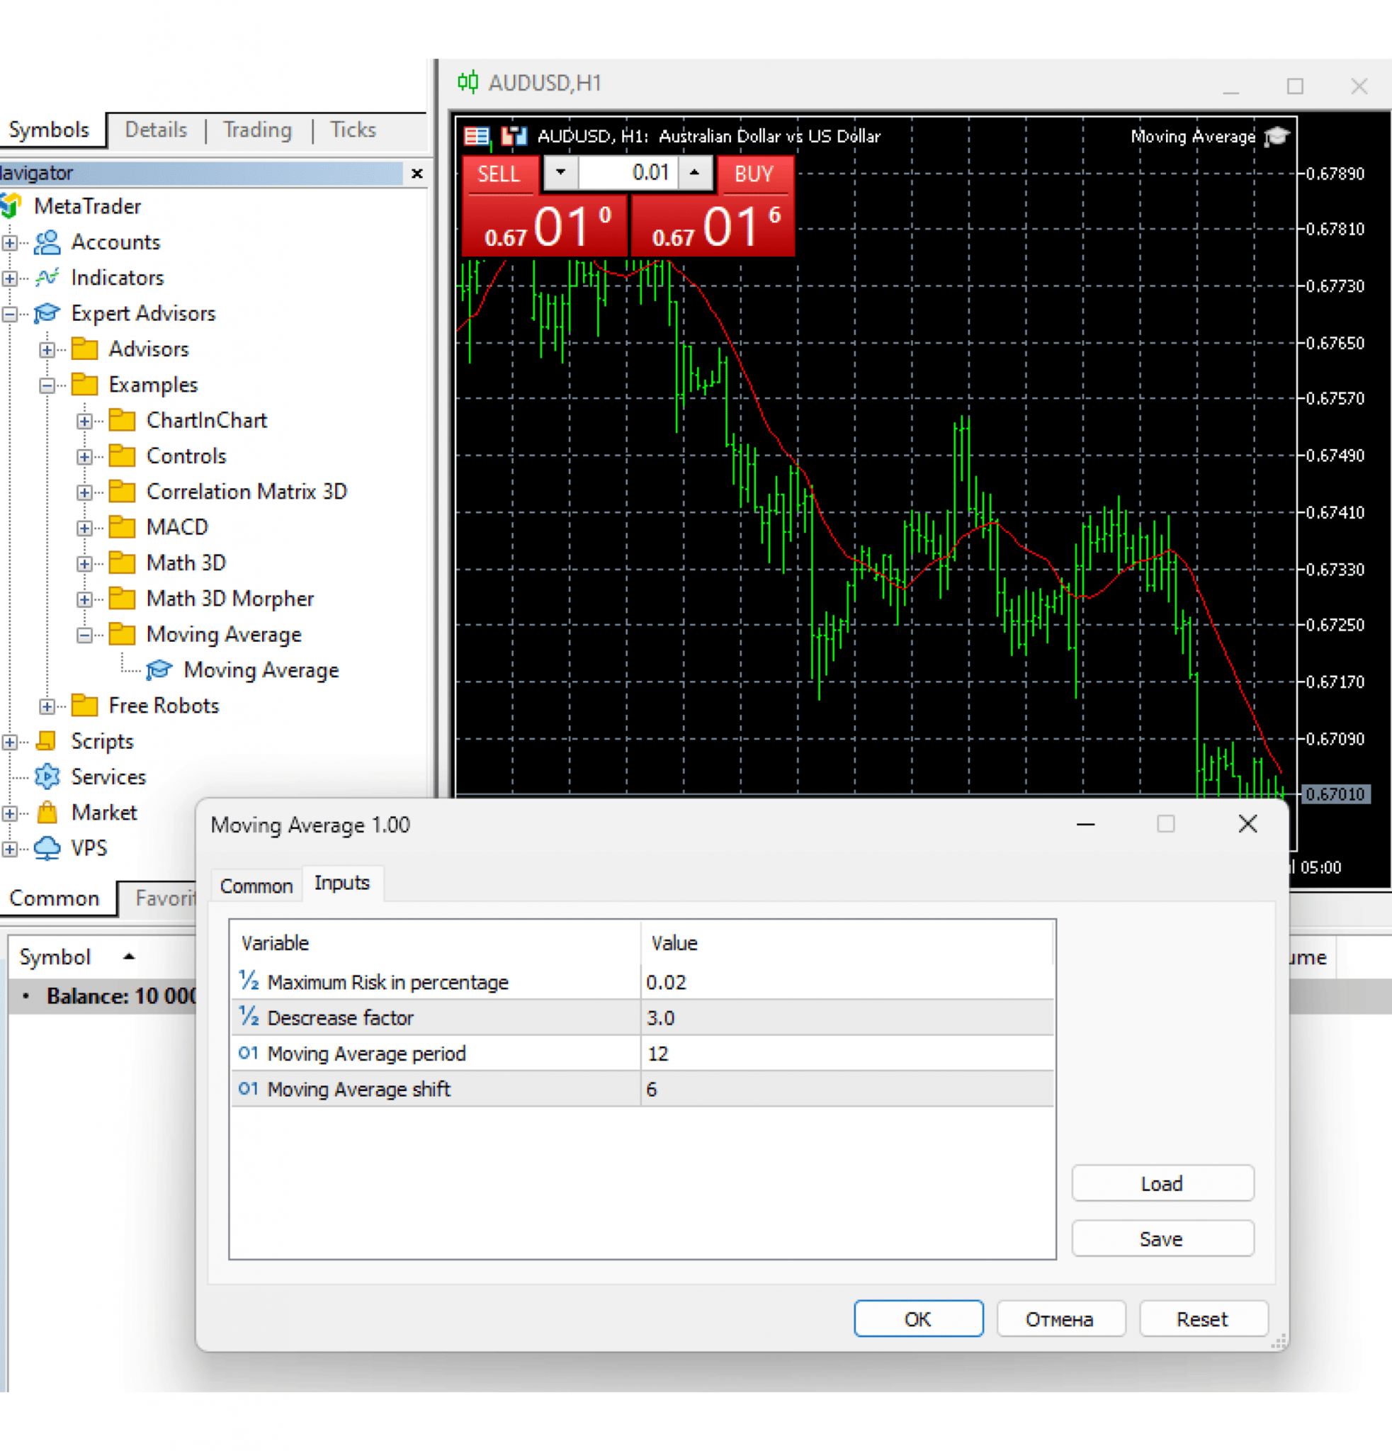Collapse the Examples folder
Screen dimensions: 1392x1451
[47, 385]
